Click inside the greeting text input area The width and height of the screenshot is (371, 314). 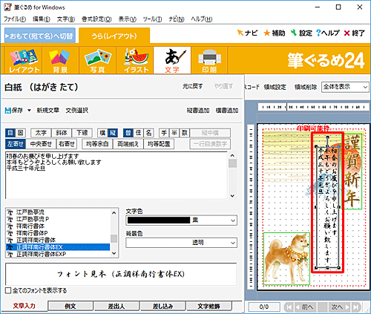click(116, 175)
